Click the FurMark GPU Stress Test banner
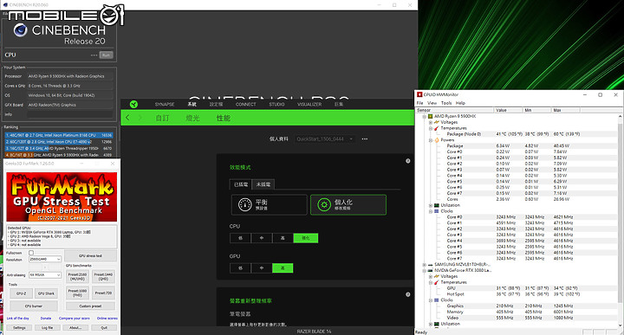 tap(62, 196)
